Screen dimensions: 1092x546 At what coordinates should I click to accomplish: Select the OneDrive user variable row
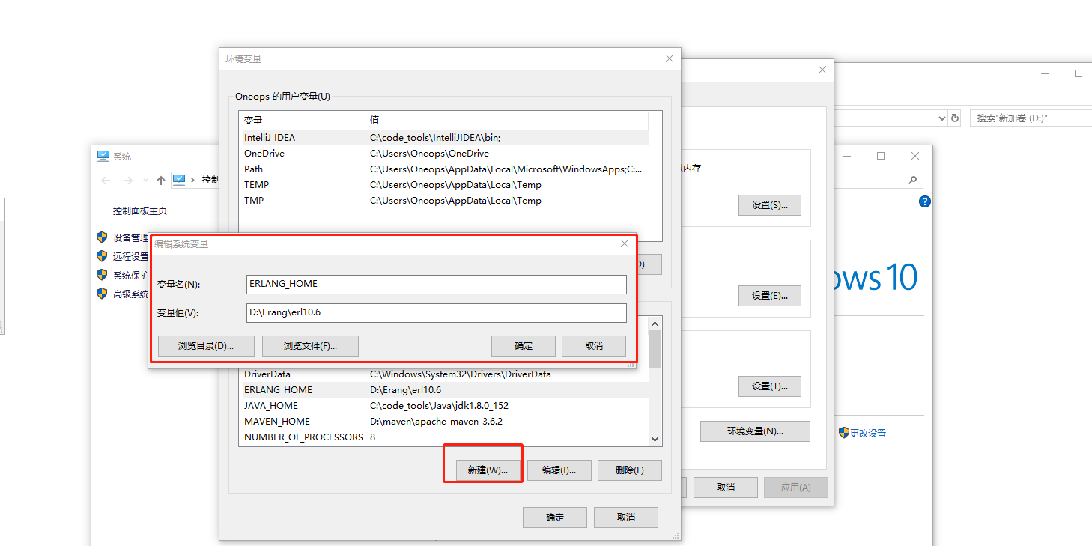click(x=443, y=154)
